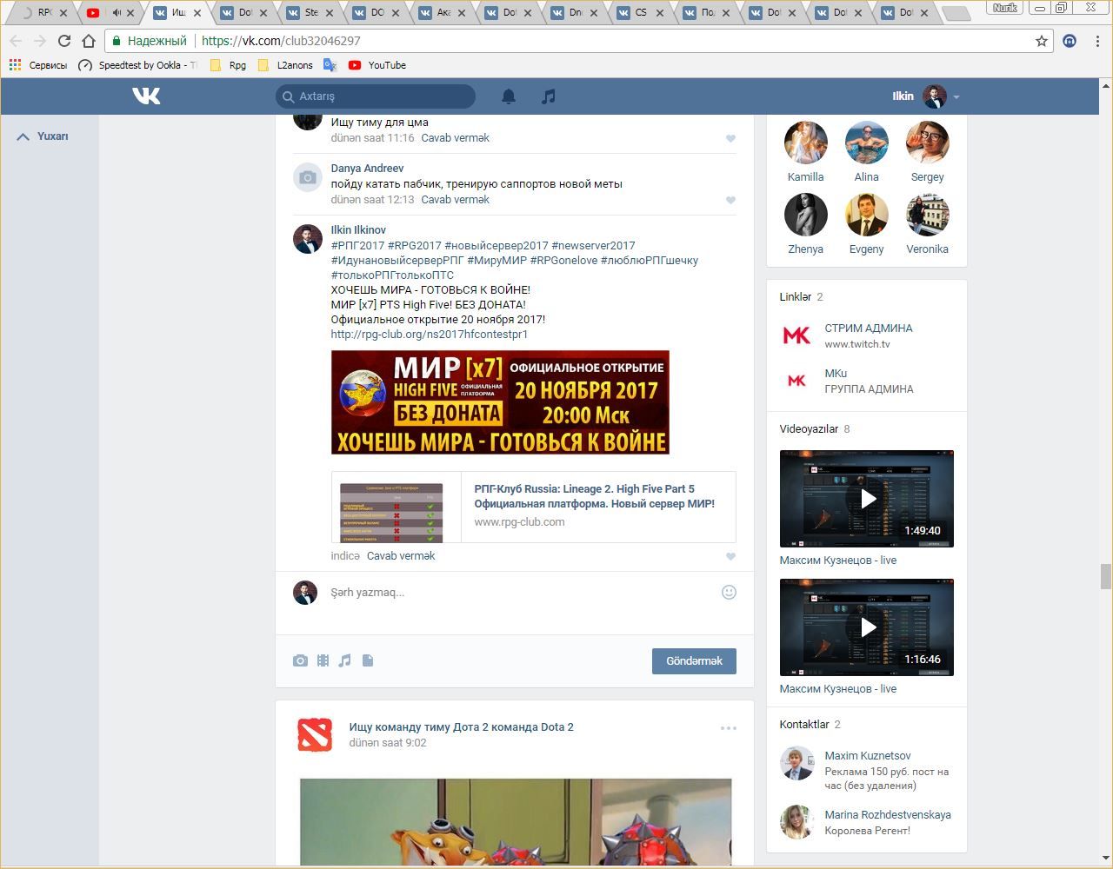
Task: Open the МИР x7 banner image
Action: point(500,402)
